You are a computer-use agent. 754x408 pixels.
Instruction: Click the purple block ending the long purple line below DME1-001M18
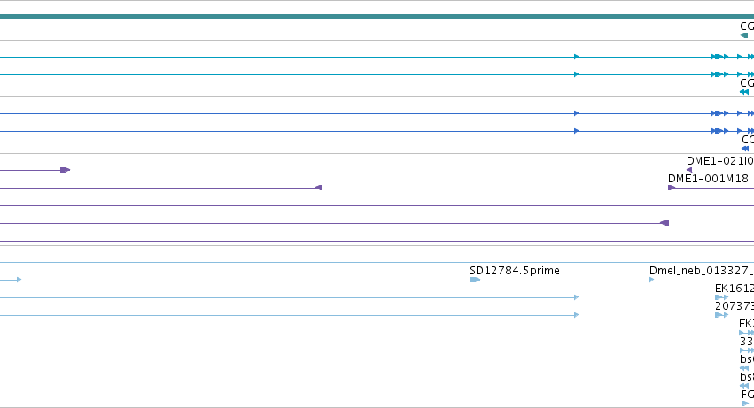[665, 223]
